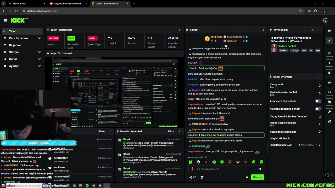Click in the Bir mesaj gönderin chat input
This screenshot has height=188, width=335.
pyautogui.click(x=226, y=169)
